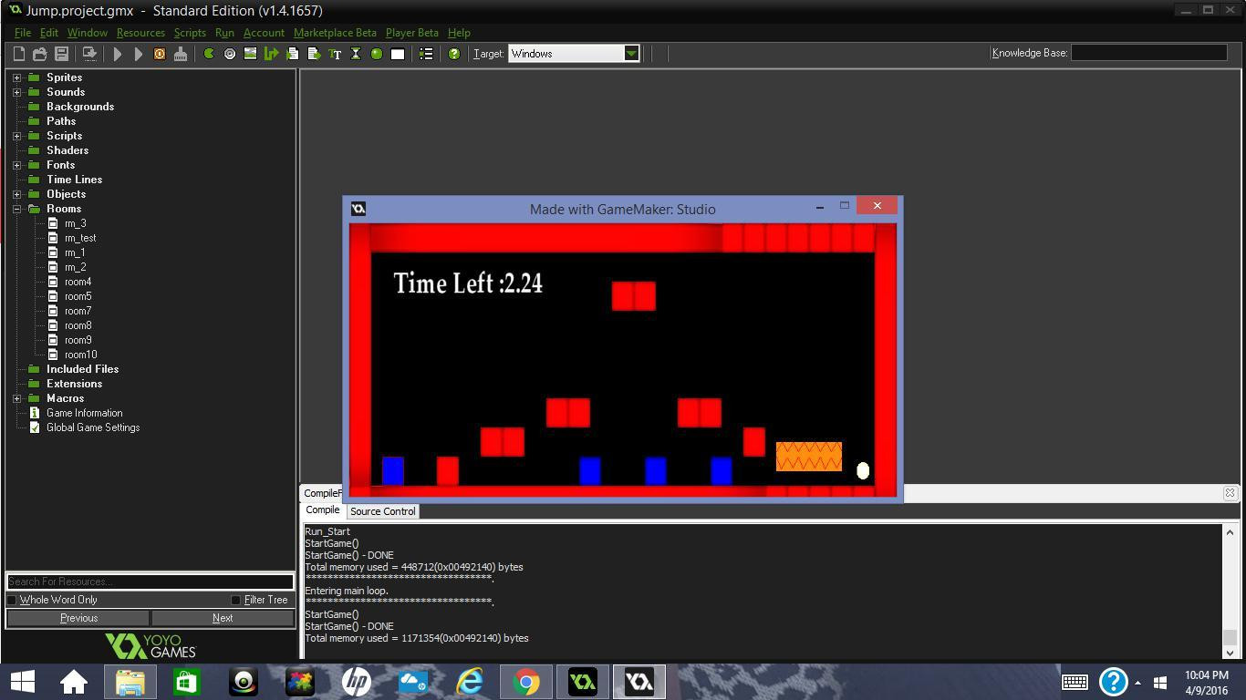Viewport: 1246px width, 700px height.
Task: Create a new sound resource
Action: tap(230, 54)
